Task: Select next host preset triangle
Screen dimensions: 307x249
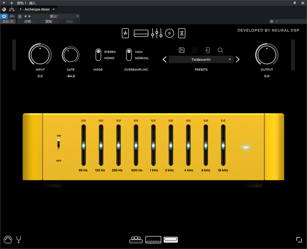Action: 30,16
